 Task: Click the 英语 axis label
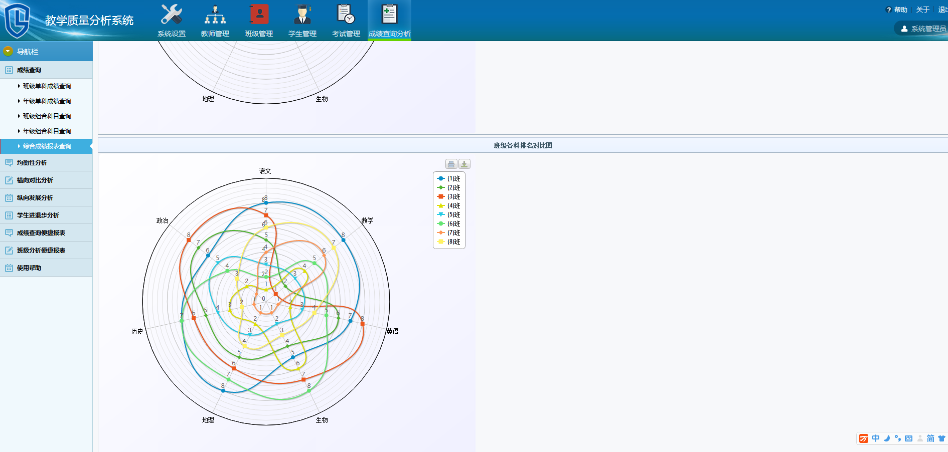(392, 331)
